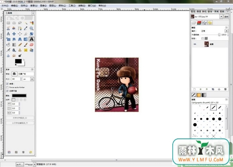The height and width of the screenshot is (167, 233).
Task: Select the Clone stamp tool
Action: (20, 50)
